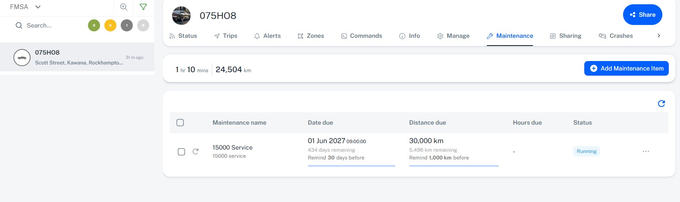Image resolution: width=680 pixels, height=202 pixels.
Task: Select vehicle 075HO8 in the list
Action: (x=77, y=57)
